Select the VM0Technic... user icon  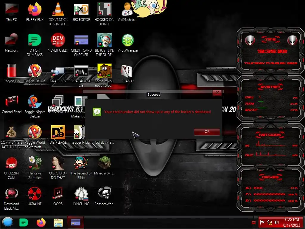pyautogui.click(x=127, y=12)
